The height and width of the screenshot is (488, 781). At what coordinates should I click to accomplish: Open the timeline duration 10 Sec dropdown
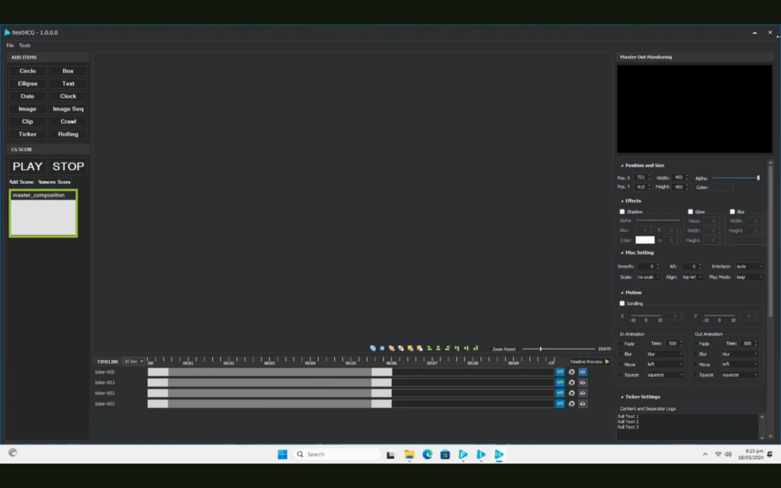pos(133,361)
